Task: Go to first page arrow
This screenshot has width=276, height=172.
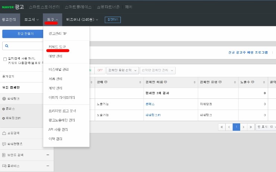Action: (222, 127)
